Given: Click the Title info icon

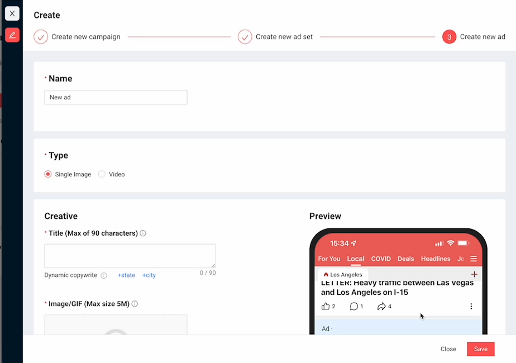Looking at the screenshot, I should pyautogui.click(x=143, y=233).
